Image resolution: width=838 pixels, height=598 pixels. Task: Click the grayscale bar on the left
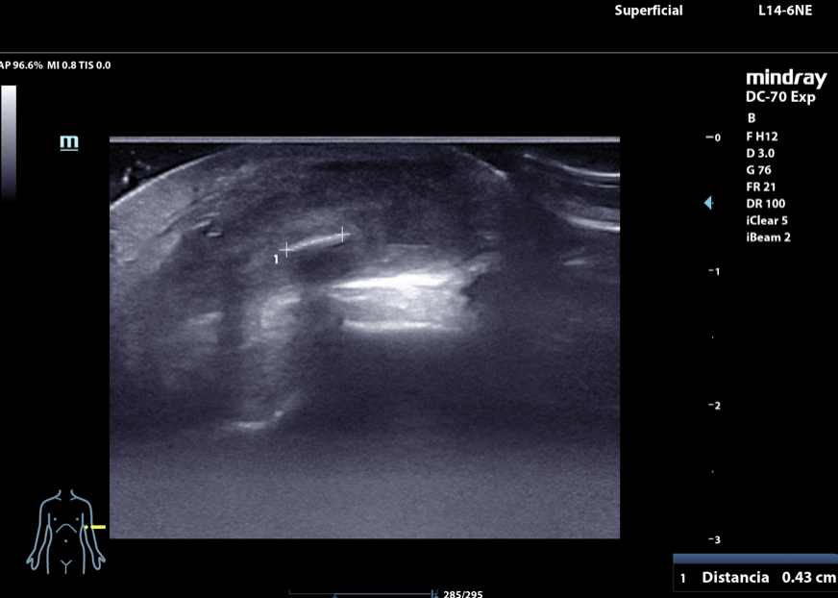pyautogui.click(x=9, y=141)
